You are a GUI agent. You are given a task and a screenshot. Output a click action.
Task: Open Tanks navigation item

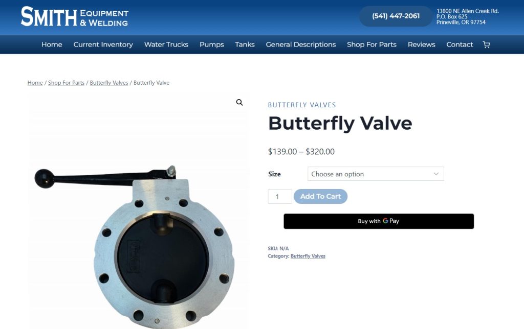245,45
